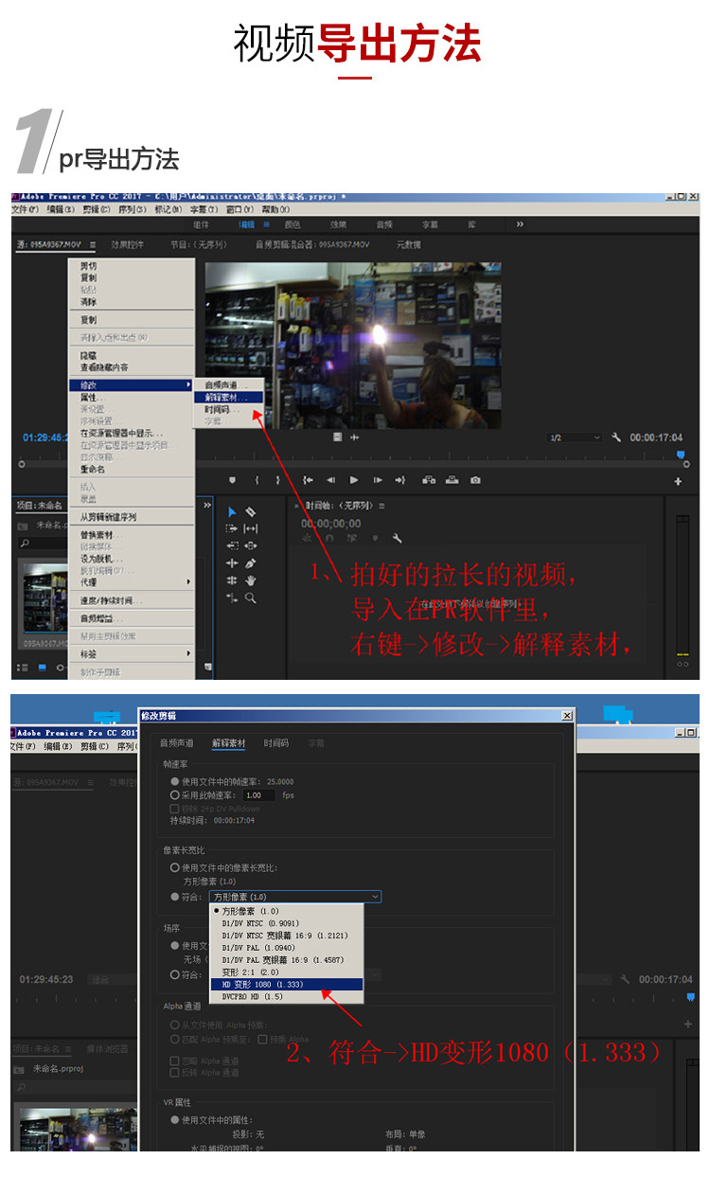
Task: Open the File menu
Action: 25,209
